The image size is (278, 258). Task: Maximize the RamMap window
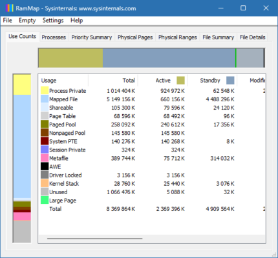tap(243, 8)
